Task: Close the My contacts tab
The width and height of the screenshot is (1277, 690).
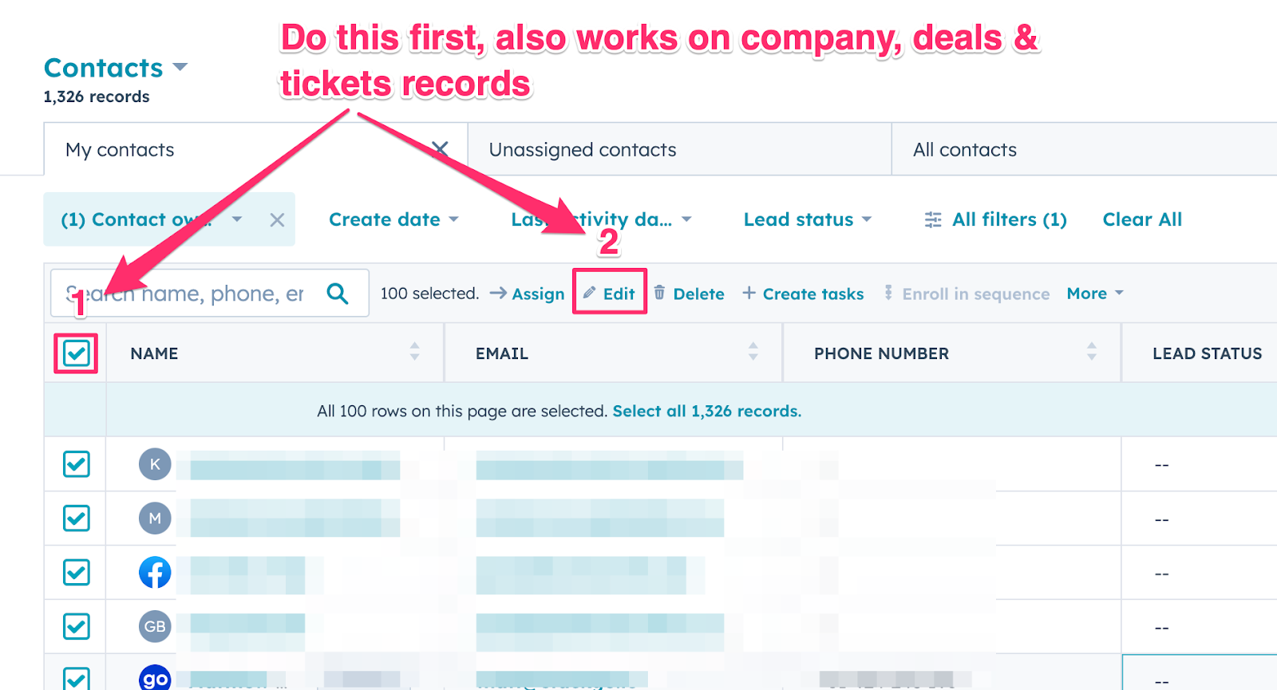Action: coord(440,149)
